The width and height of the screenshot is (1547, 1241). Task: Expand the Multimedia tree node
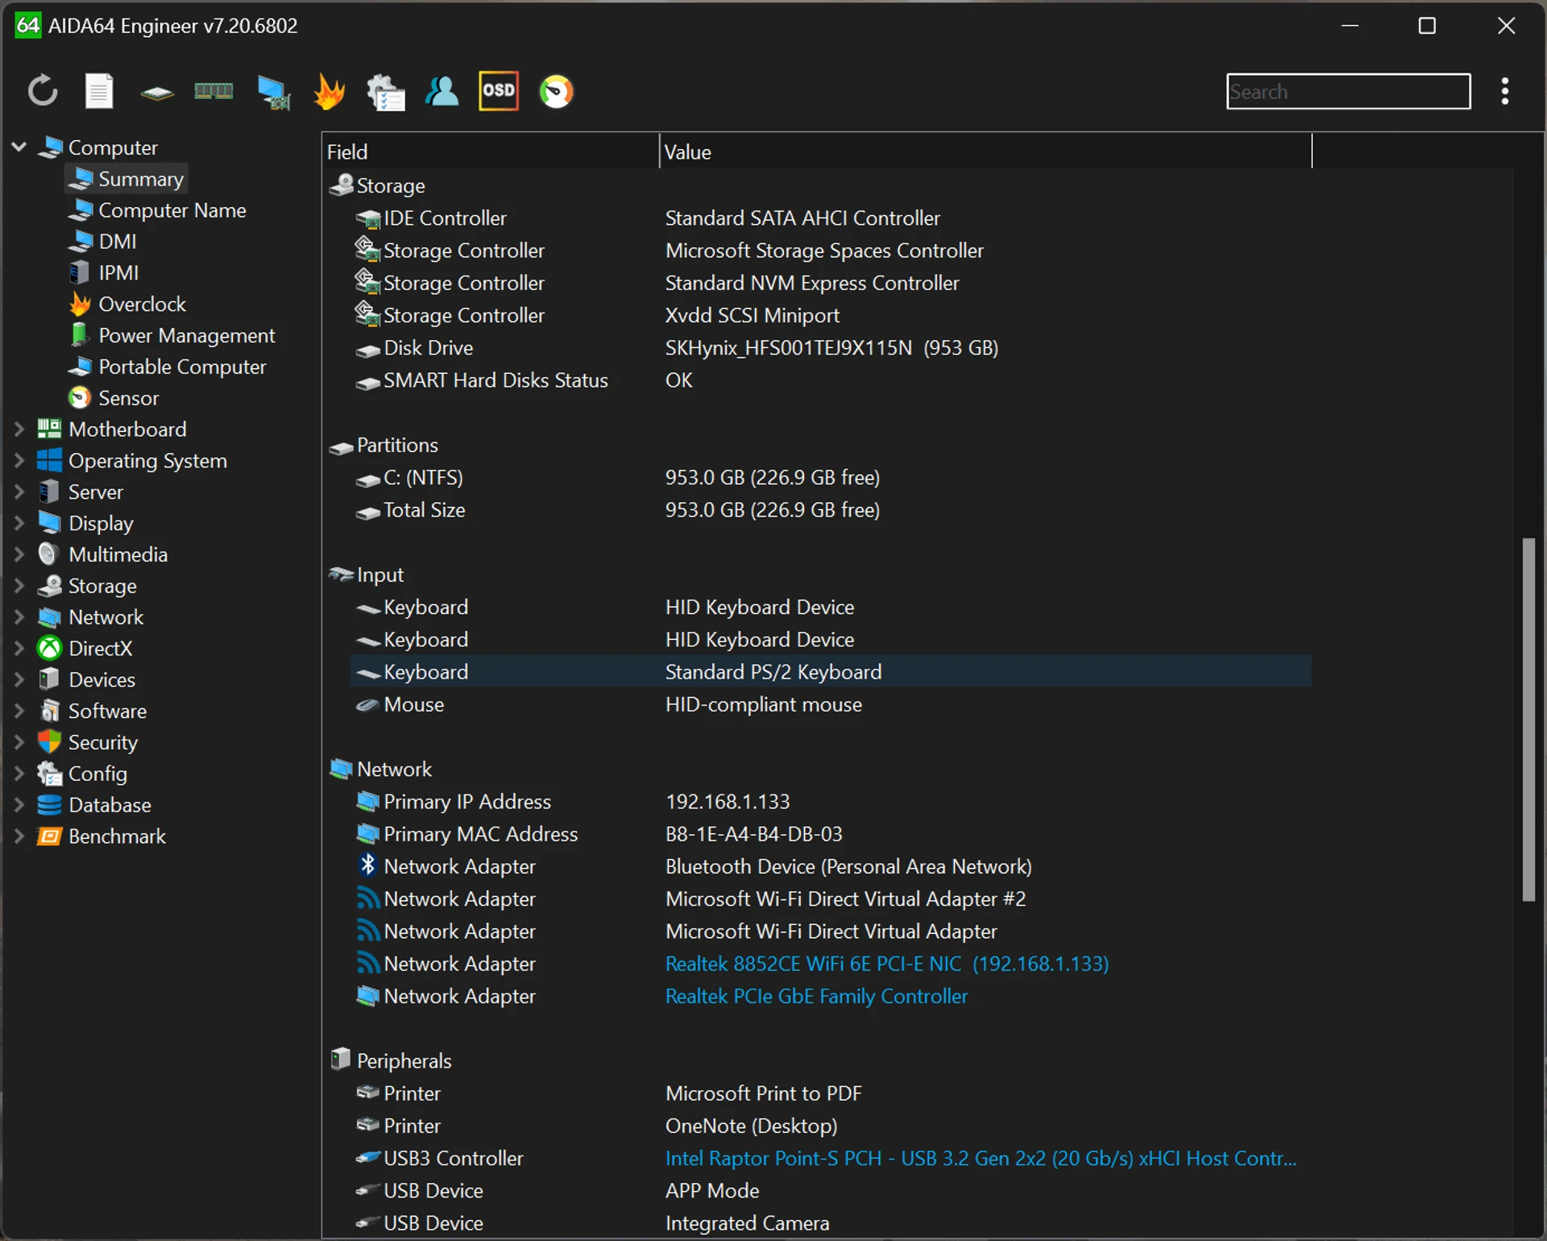point(19,554)
